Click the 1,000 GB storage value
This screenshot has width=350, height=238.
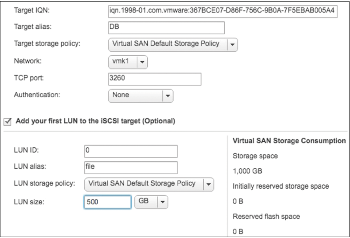(x=247, y=171)
